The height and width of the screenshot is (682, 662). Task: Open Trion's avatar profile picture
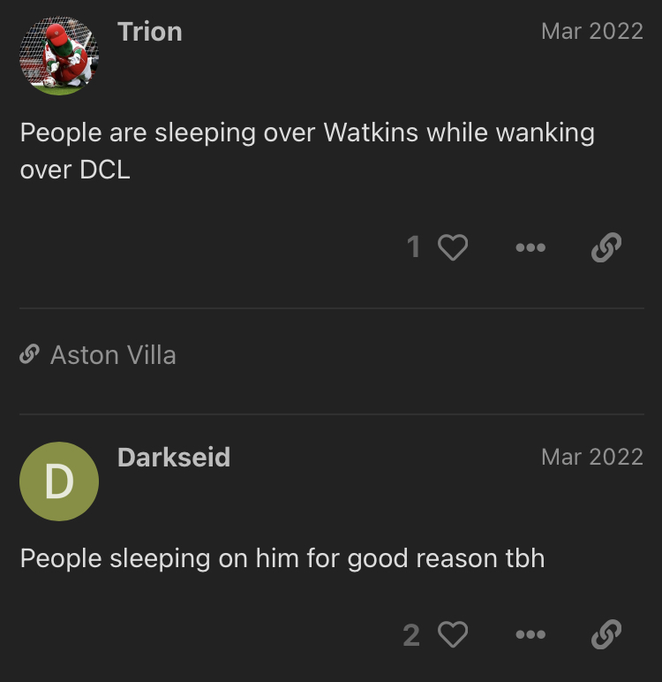pos(59,56)
